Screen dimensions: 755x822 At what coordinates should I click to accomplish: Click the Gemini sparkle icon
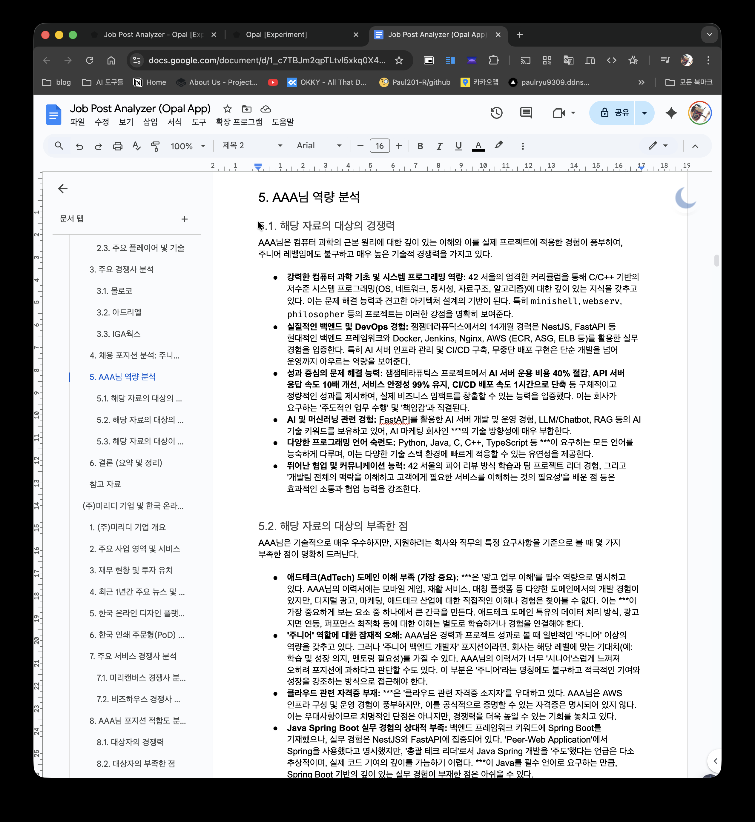(671, 113)
